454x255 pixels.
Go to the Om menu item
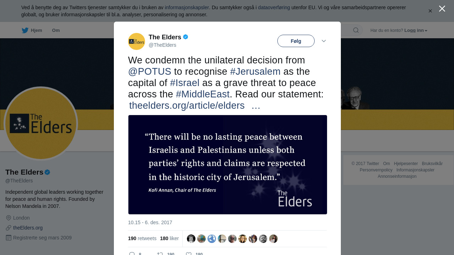[56, 30]
